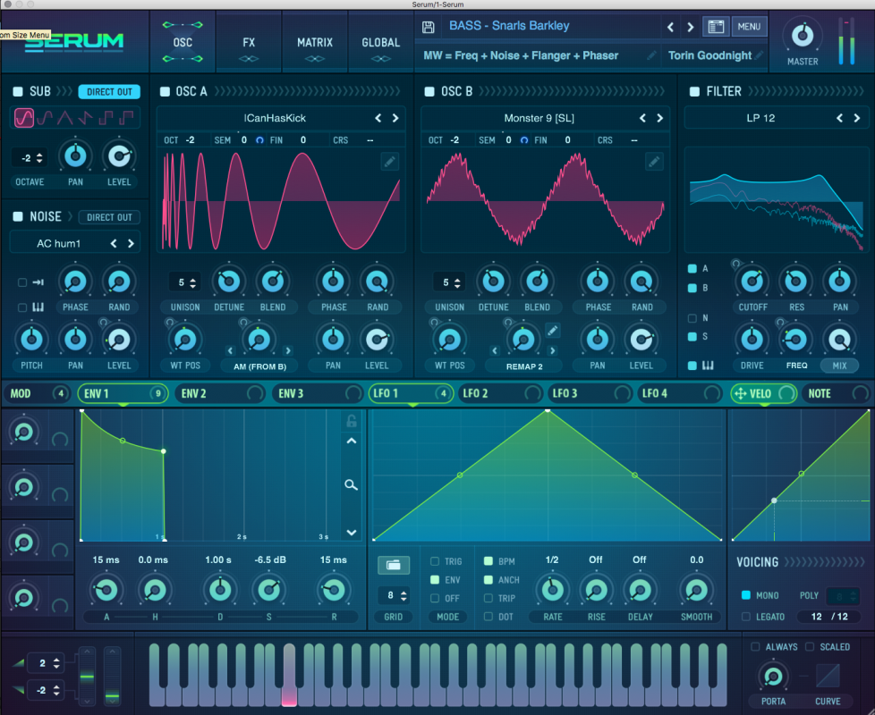Edit the OSC B remap curve pencil icon
875x715 pixels.
point(552,331)
